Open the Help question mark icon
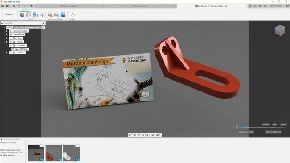The image size is (290, 163). point(287,6)
